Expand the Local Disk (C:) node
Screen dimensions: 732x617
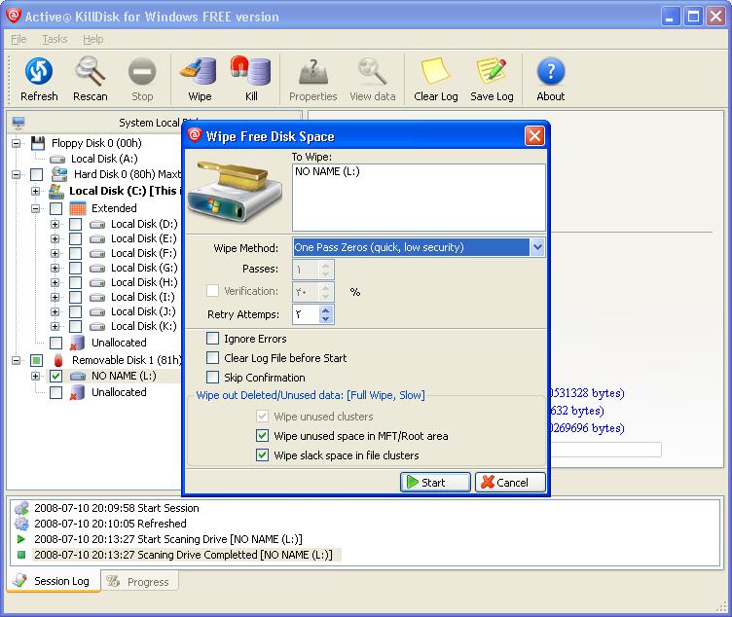(36, 192)
